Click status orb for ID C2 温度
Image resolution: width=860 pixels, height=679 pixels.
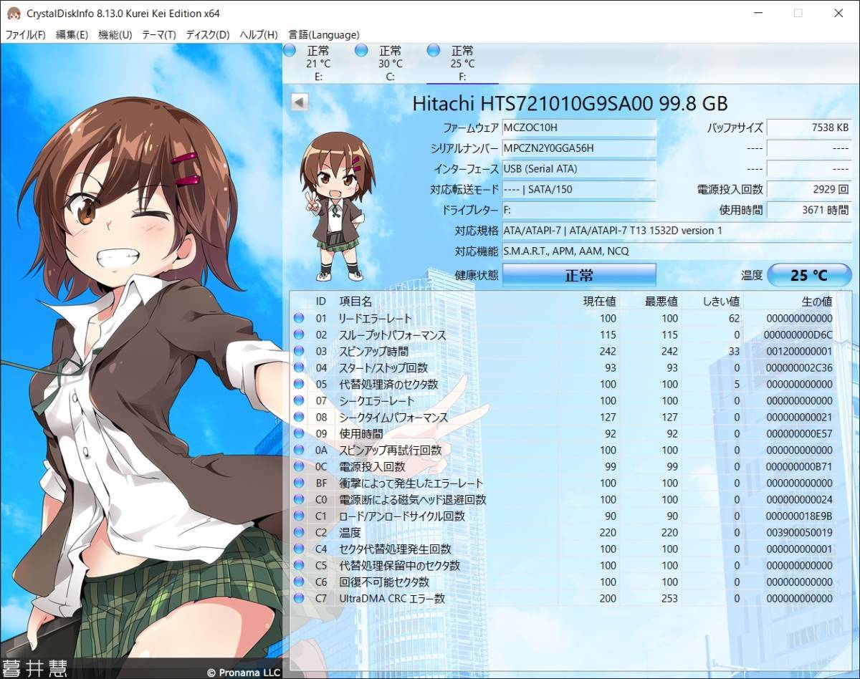[299, 532]
